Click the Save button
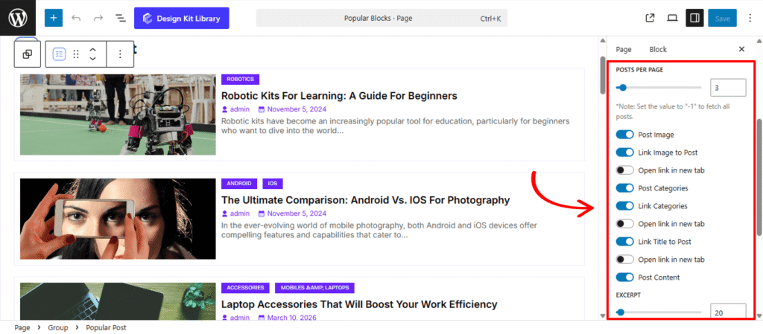The image size is (763, 334). [x=722, y=18]
